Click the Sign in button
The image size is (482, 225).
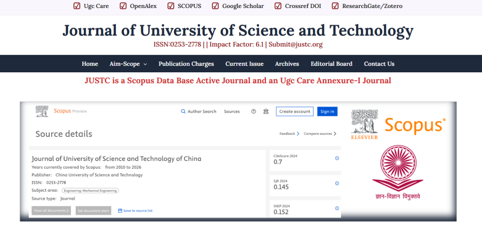click(x=328, y=111)
